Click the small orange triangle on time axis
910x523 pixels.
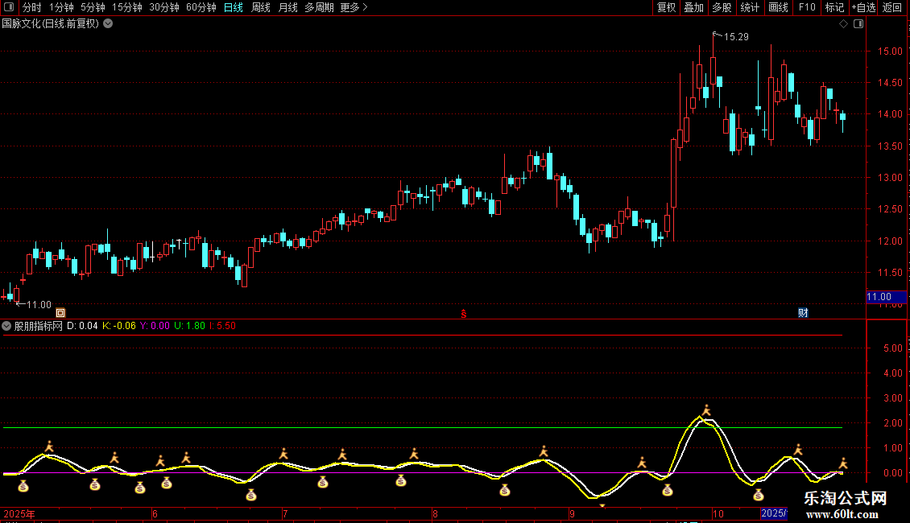click(602, 505)
